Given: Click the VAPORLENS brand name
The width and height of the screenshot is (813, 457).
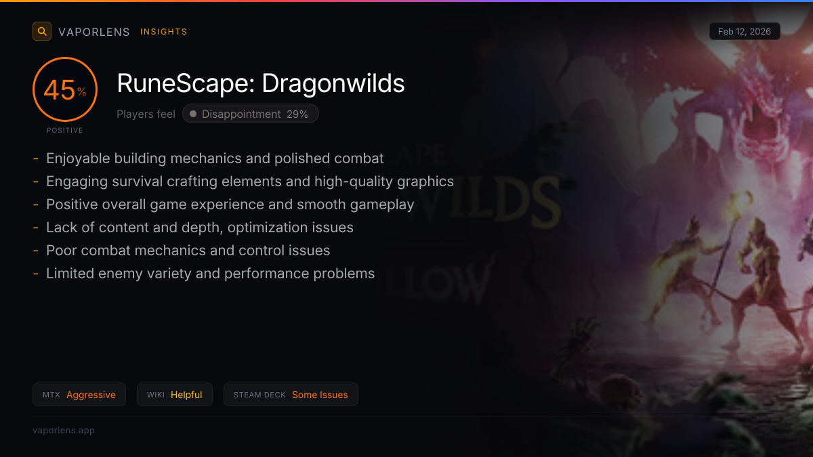Looking at the screenshot, I should pyautogui.click(x=94, y=32).
